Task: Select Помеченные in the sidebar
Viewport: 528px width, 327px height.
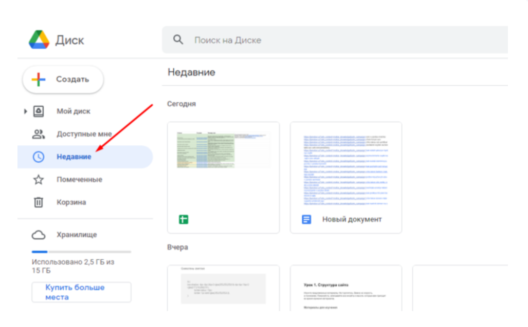Action: pyautogui.click(x=79, y=180)
